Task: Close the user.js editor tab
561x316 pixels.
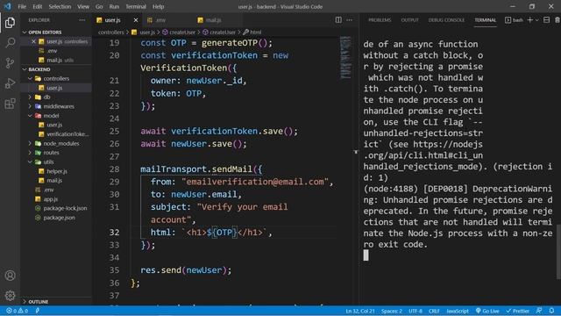Action: 136,20
